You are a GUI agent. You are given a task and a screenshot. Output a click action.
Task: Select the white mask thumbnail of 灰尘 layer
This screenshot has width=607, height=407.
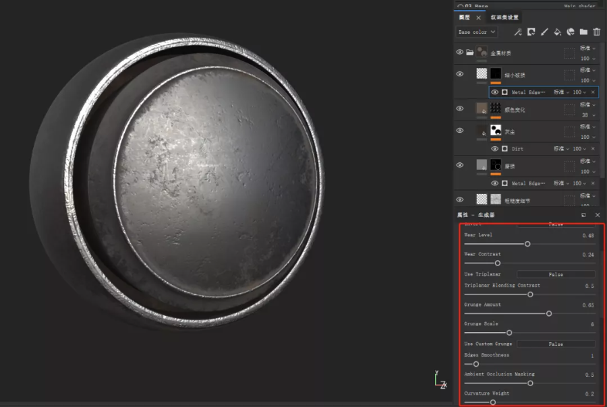click(x=496, y=130)
